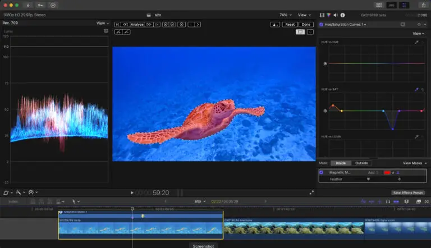Viewport: 431px width, 248px height.
Task: Open the View Masks dropdown
Action: pyautogui.click(x=415, y=163)
